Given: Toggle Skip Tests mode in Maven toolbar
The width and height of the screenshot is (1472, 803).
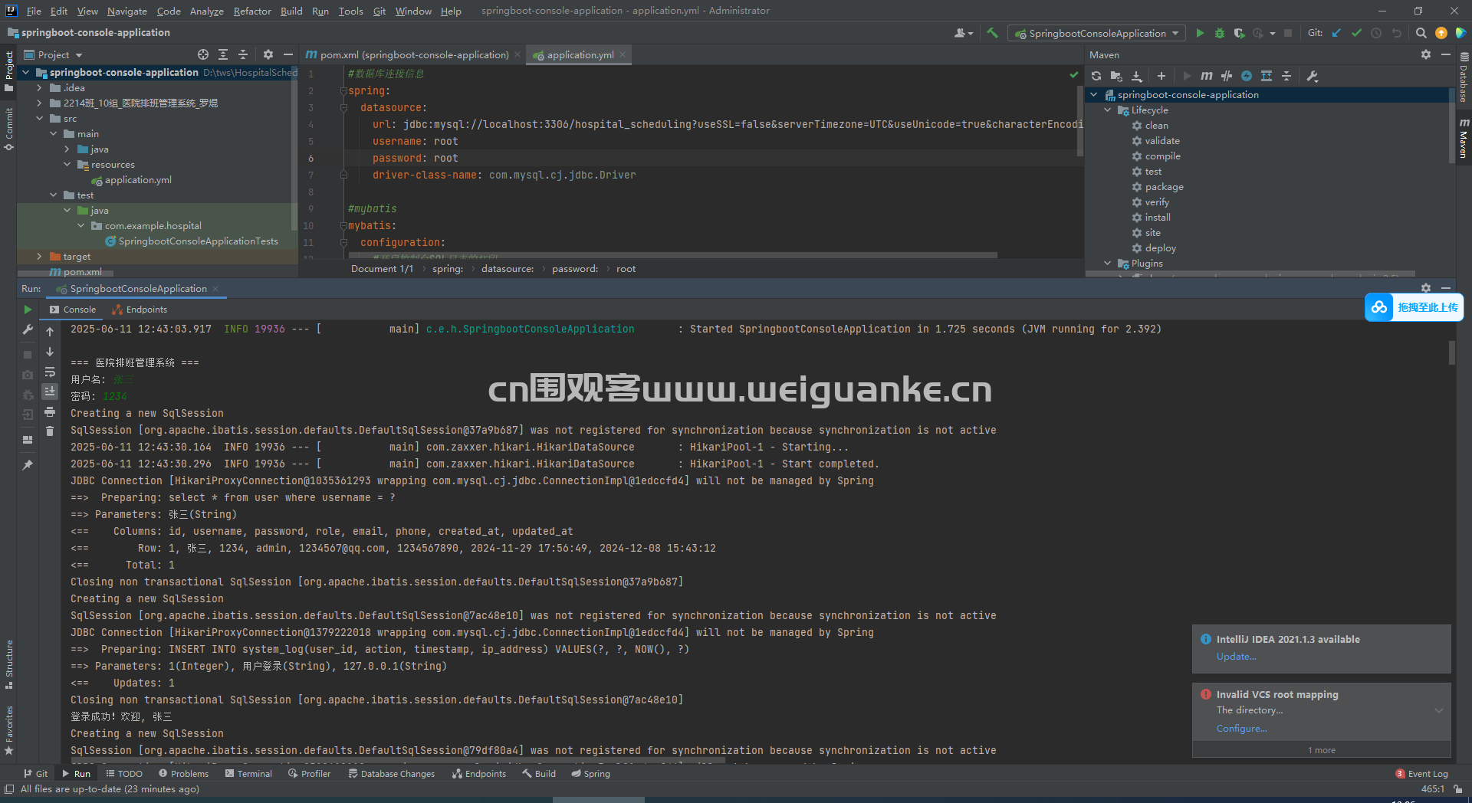Looking at the screenshot, I should click(x=1247, y=76).
